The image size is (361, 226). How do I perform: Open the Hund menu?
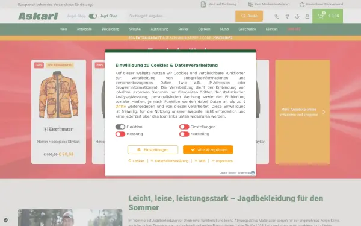click(224, 30)
